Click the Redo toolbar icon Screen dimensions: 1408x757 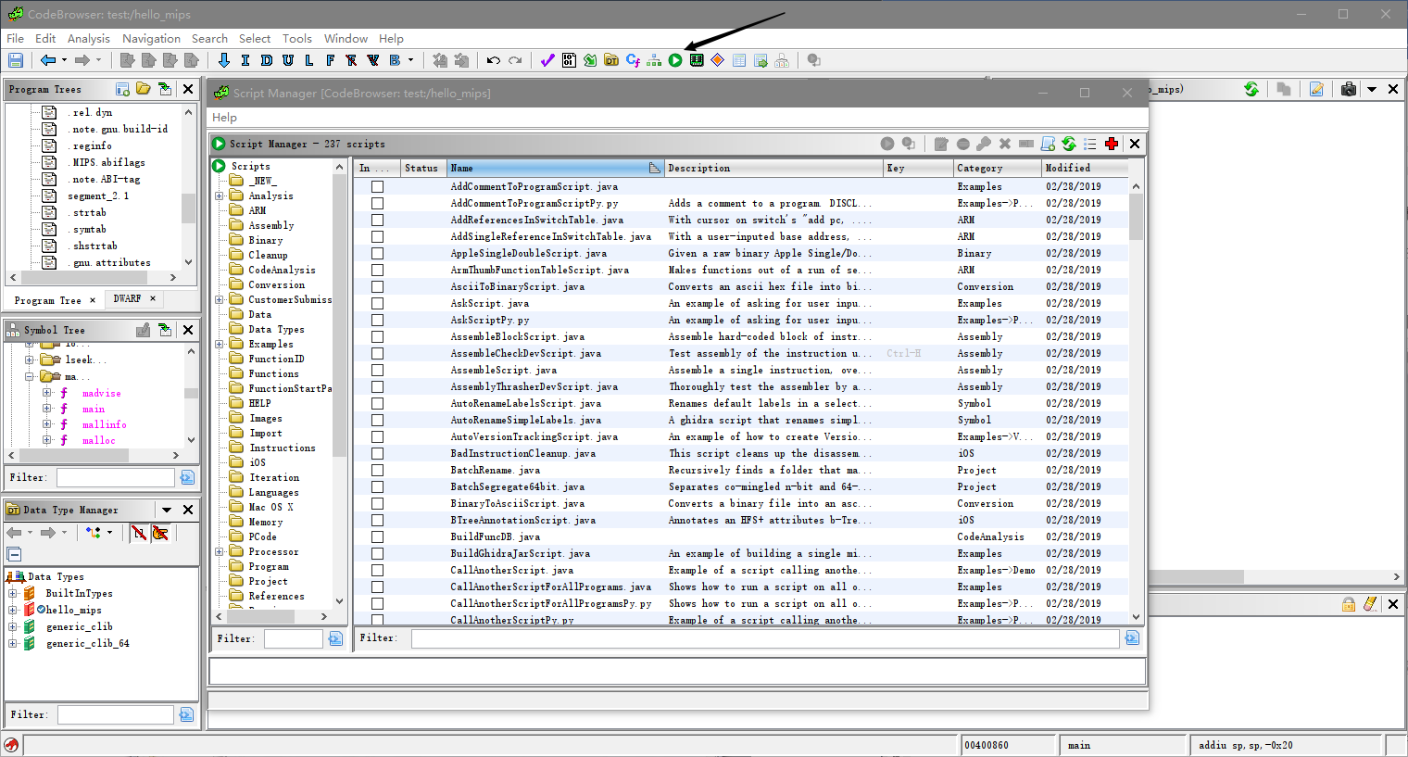pyautogui.click(x=515, y=60)
